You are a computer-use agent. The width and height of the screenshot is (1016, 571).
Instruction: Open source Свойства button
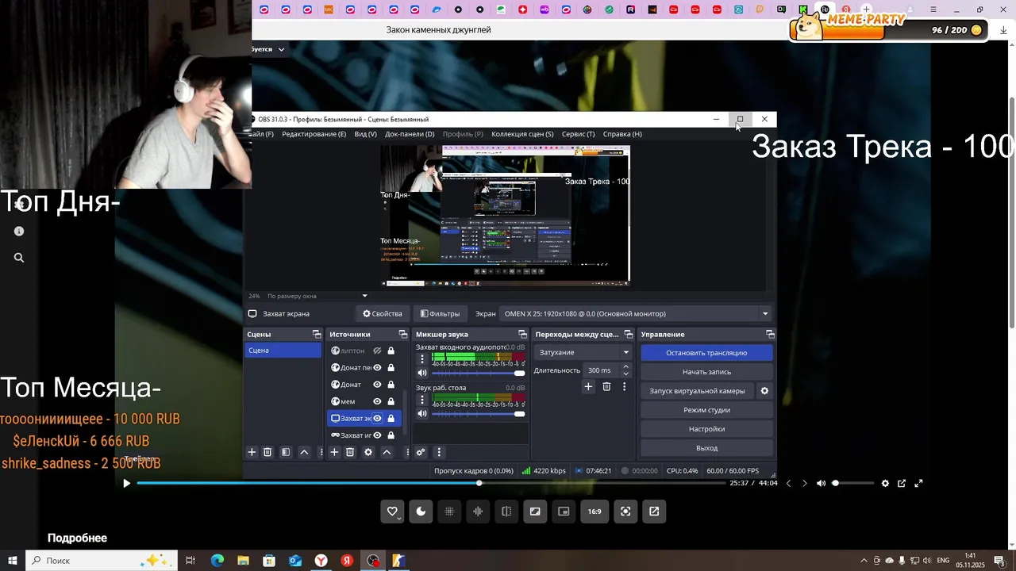coord(382,313)
